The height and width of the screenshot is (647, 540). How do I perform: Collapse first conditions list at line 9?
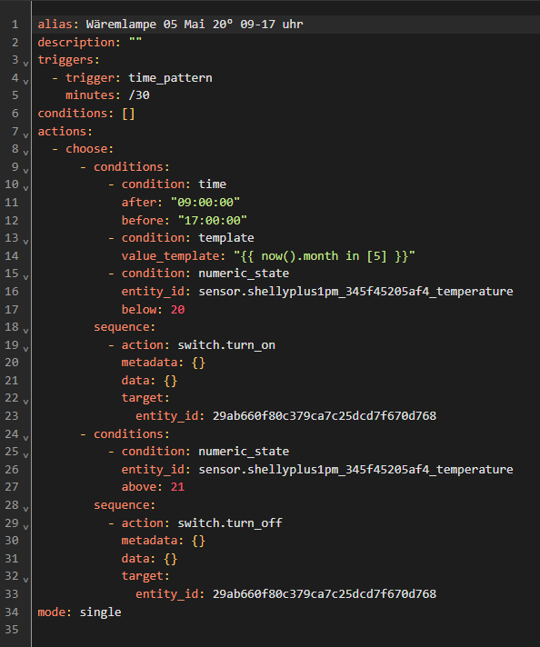[25, 171]
